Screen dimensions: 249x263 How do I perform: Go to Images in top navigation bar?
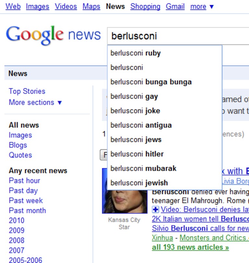pyautogui.click(x=38, y=6)
